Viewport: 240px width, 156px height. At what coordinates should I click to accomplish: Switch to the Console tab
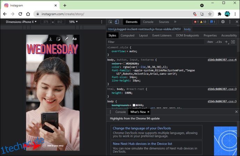click(148, 22)
